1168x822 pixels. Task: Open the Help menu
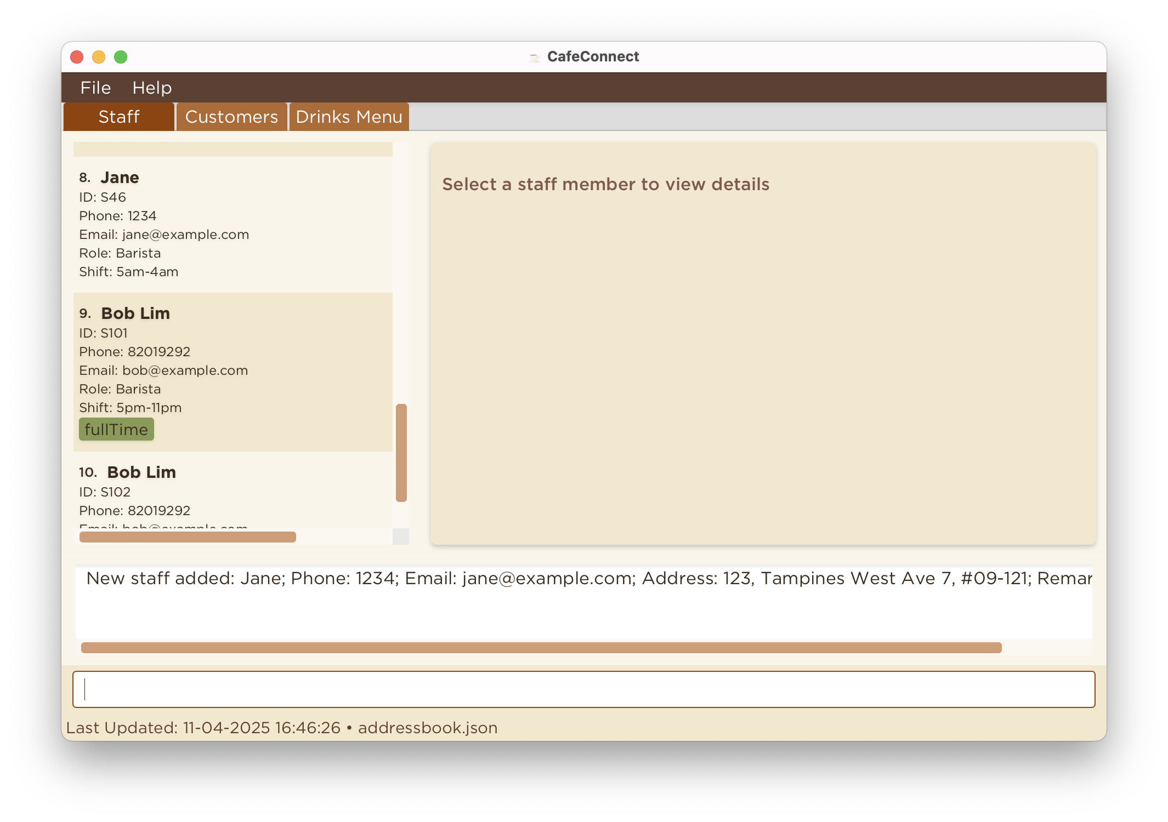[152, 88]
